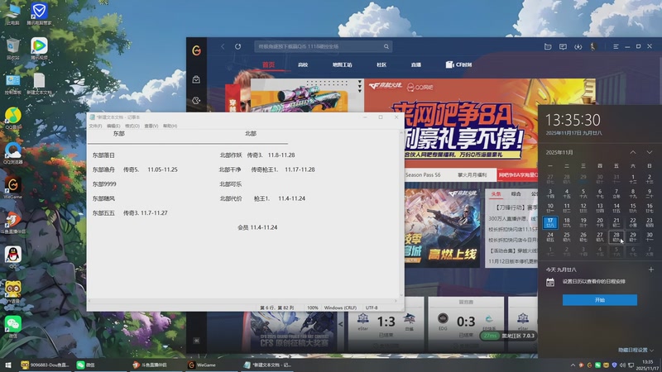Screen dimensions: 662x372
Task: Click the blue 开始 button in calendar
Action: [599, 300]
